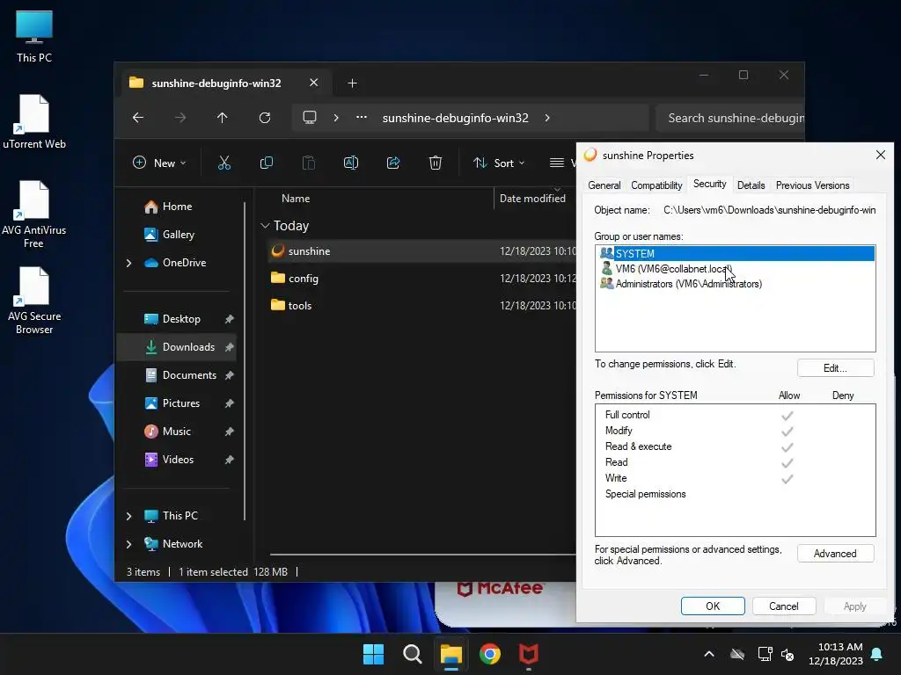The height and width of the screenshot is (675, 901).
Task: Click Cancel in Properties dialog
Action: click(784, 606)
